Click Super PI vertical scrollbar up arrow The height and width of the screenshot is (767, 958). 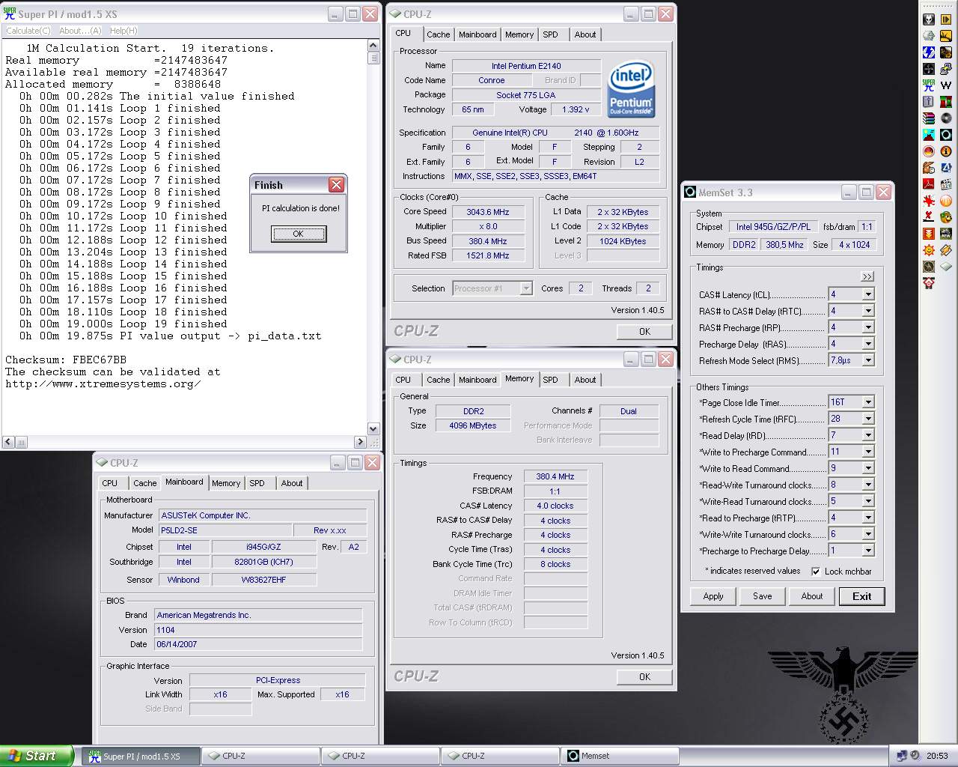click(373, 46)
